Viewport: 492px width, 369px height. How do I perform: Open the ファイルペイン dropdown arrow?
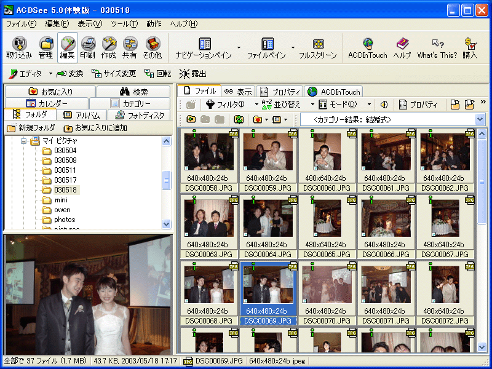(x=293, y=48)
